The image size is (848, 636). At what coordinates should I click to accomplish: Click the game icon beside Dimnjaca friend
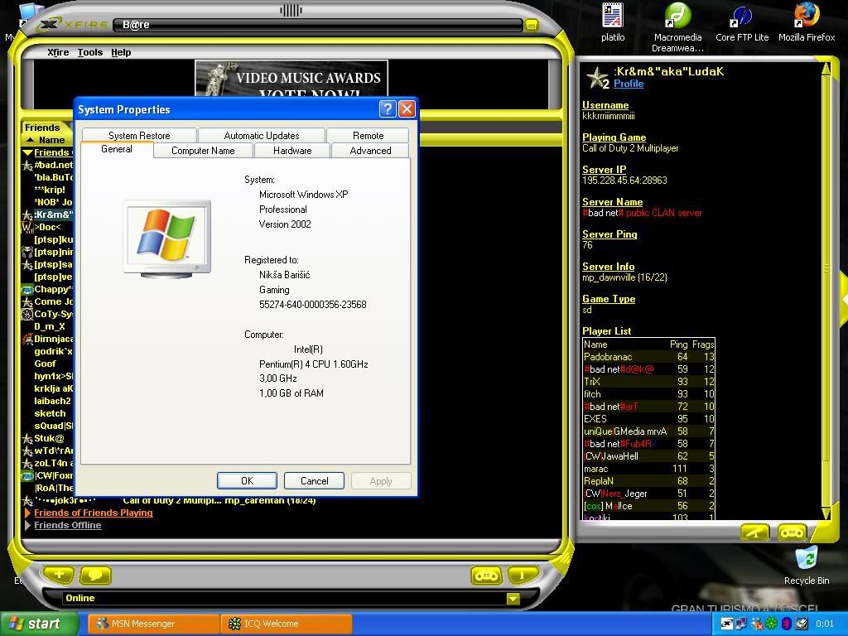[27, 339]
